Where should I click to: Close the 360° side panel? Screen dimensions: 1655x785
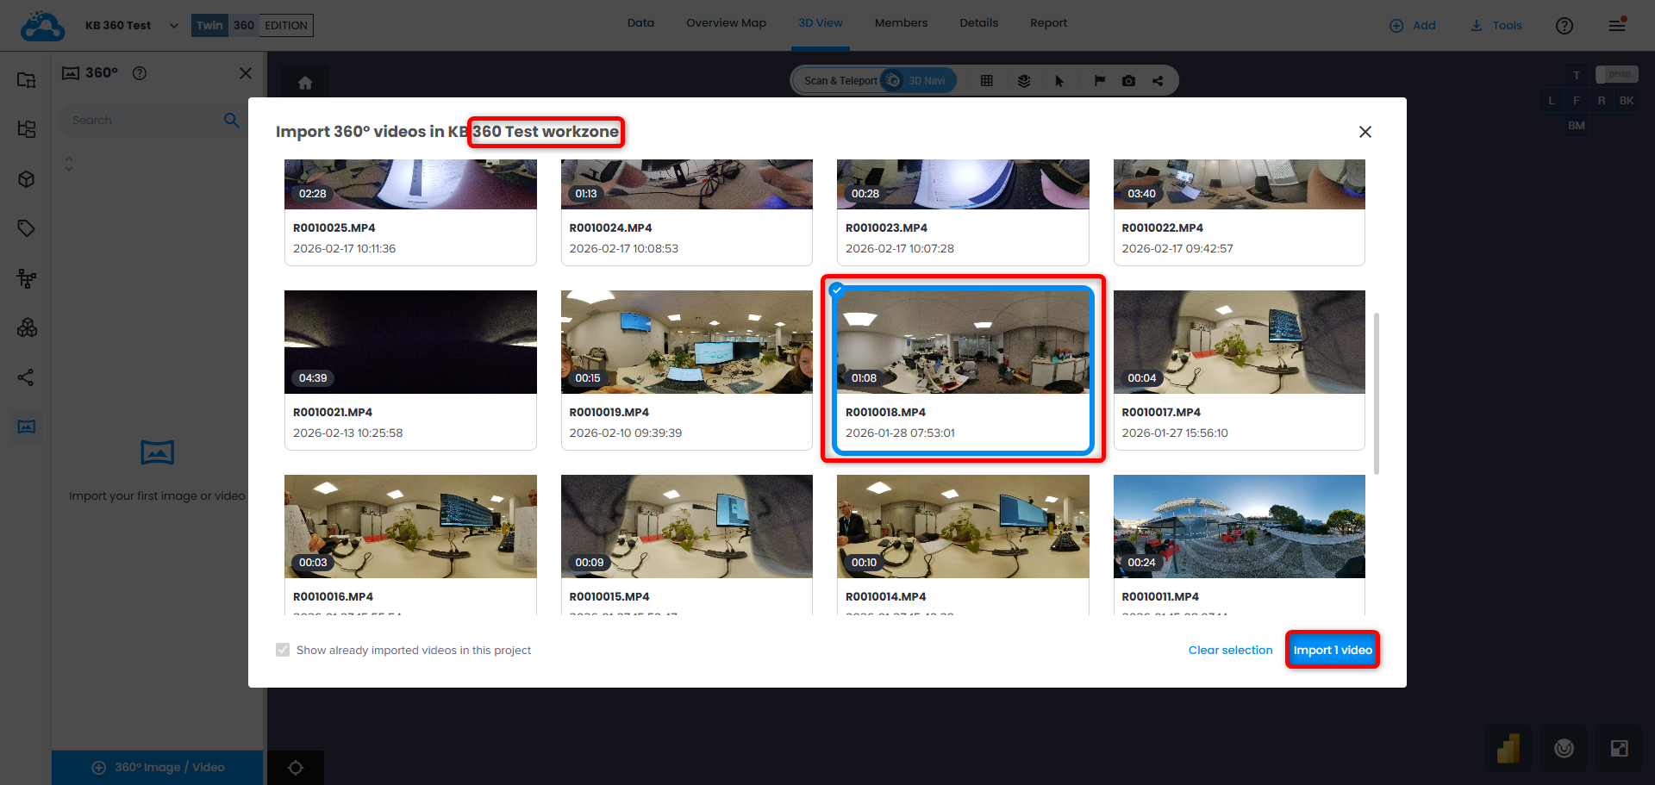(246, 73)
